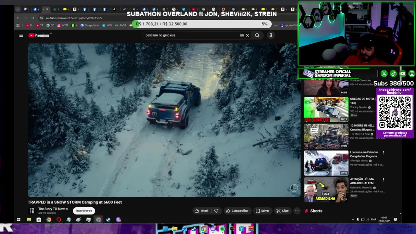Dislike the video
The width and height of the screenshot is (416, 234).
click(x=216, y=211)
